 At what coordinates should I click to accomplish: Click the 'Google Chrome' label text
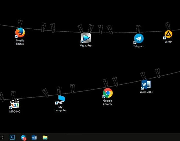point(107,102)
